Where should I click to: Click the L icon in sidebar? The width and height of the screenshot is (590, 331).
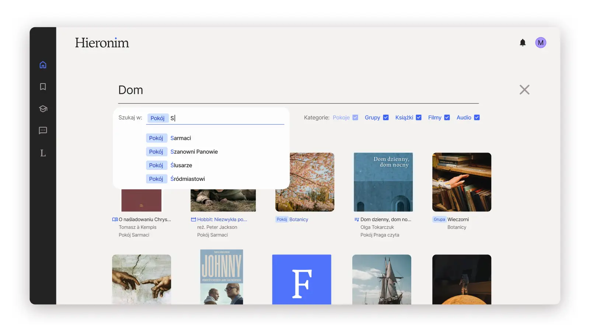click(43, 153)
